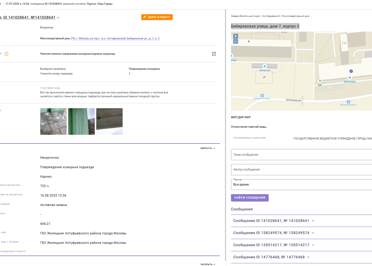
Task: Open the first photo thumbnail of wet floor
Action: click(53, 121)
